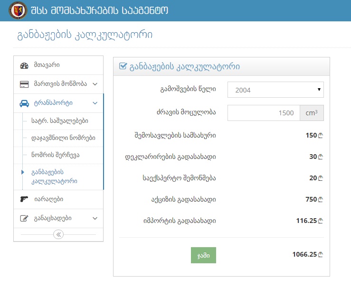Click the agency emblem logo in header
This screenshot has height=287, width=351.
click(x=18, y=10)
